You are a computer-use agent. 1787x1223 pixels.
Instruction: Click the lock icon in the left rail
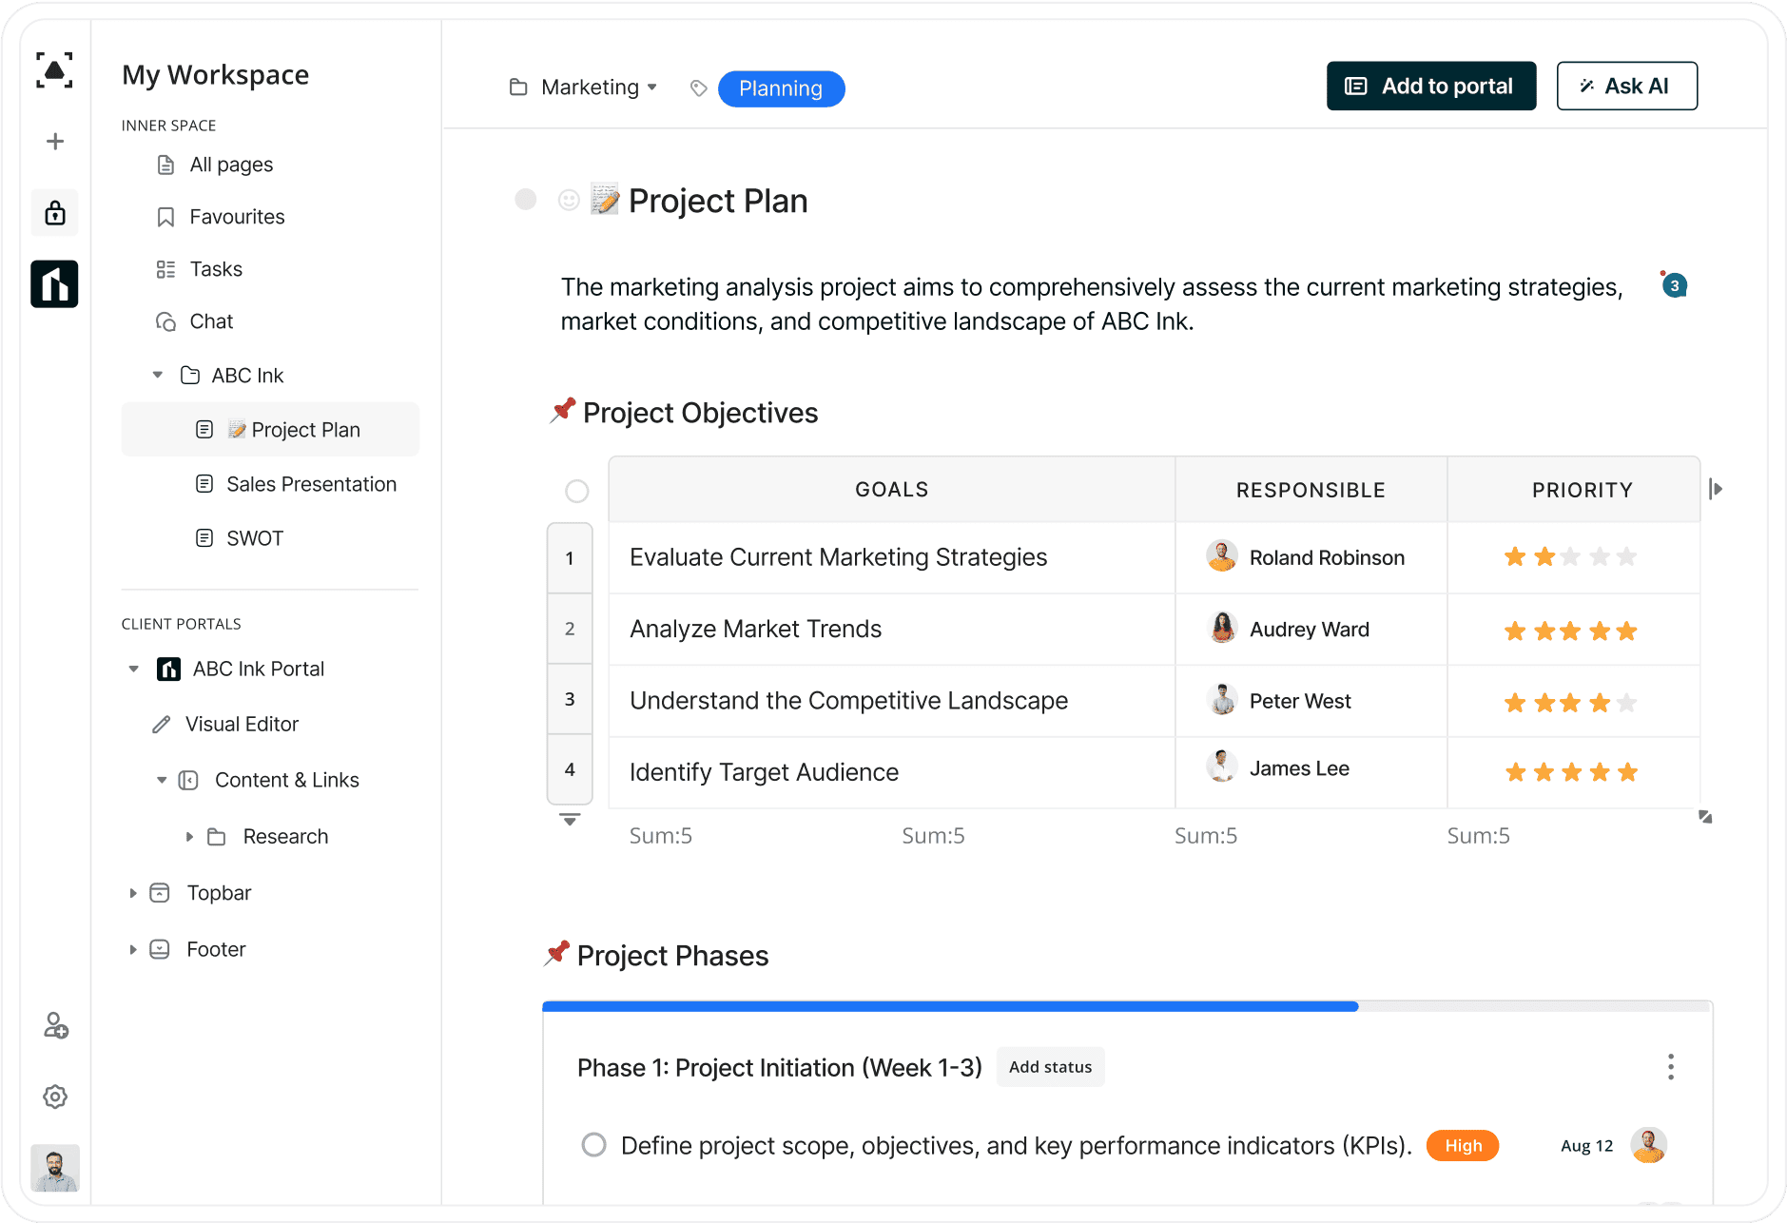tap(54, 212)
